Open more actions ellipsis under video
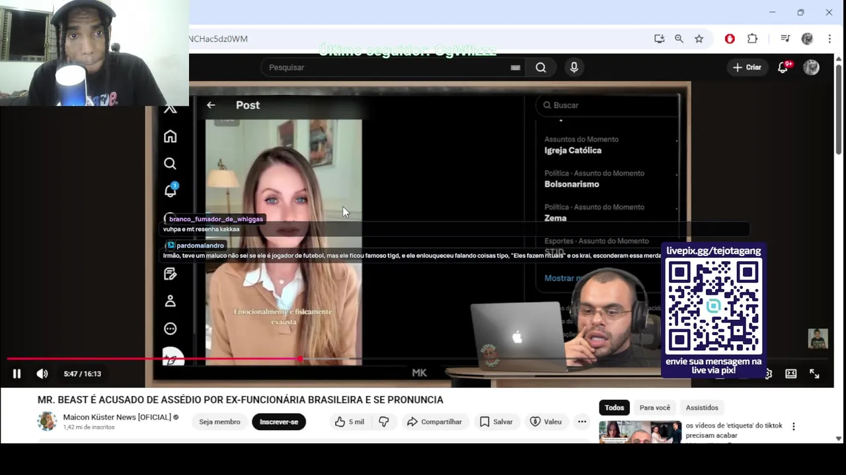Viewport: 846px width, 475px height. [582, 422]
